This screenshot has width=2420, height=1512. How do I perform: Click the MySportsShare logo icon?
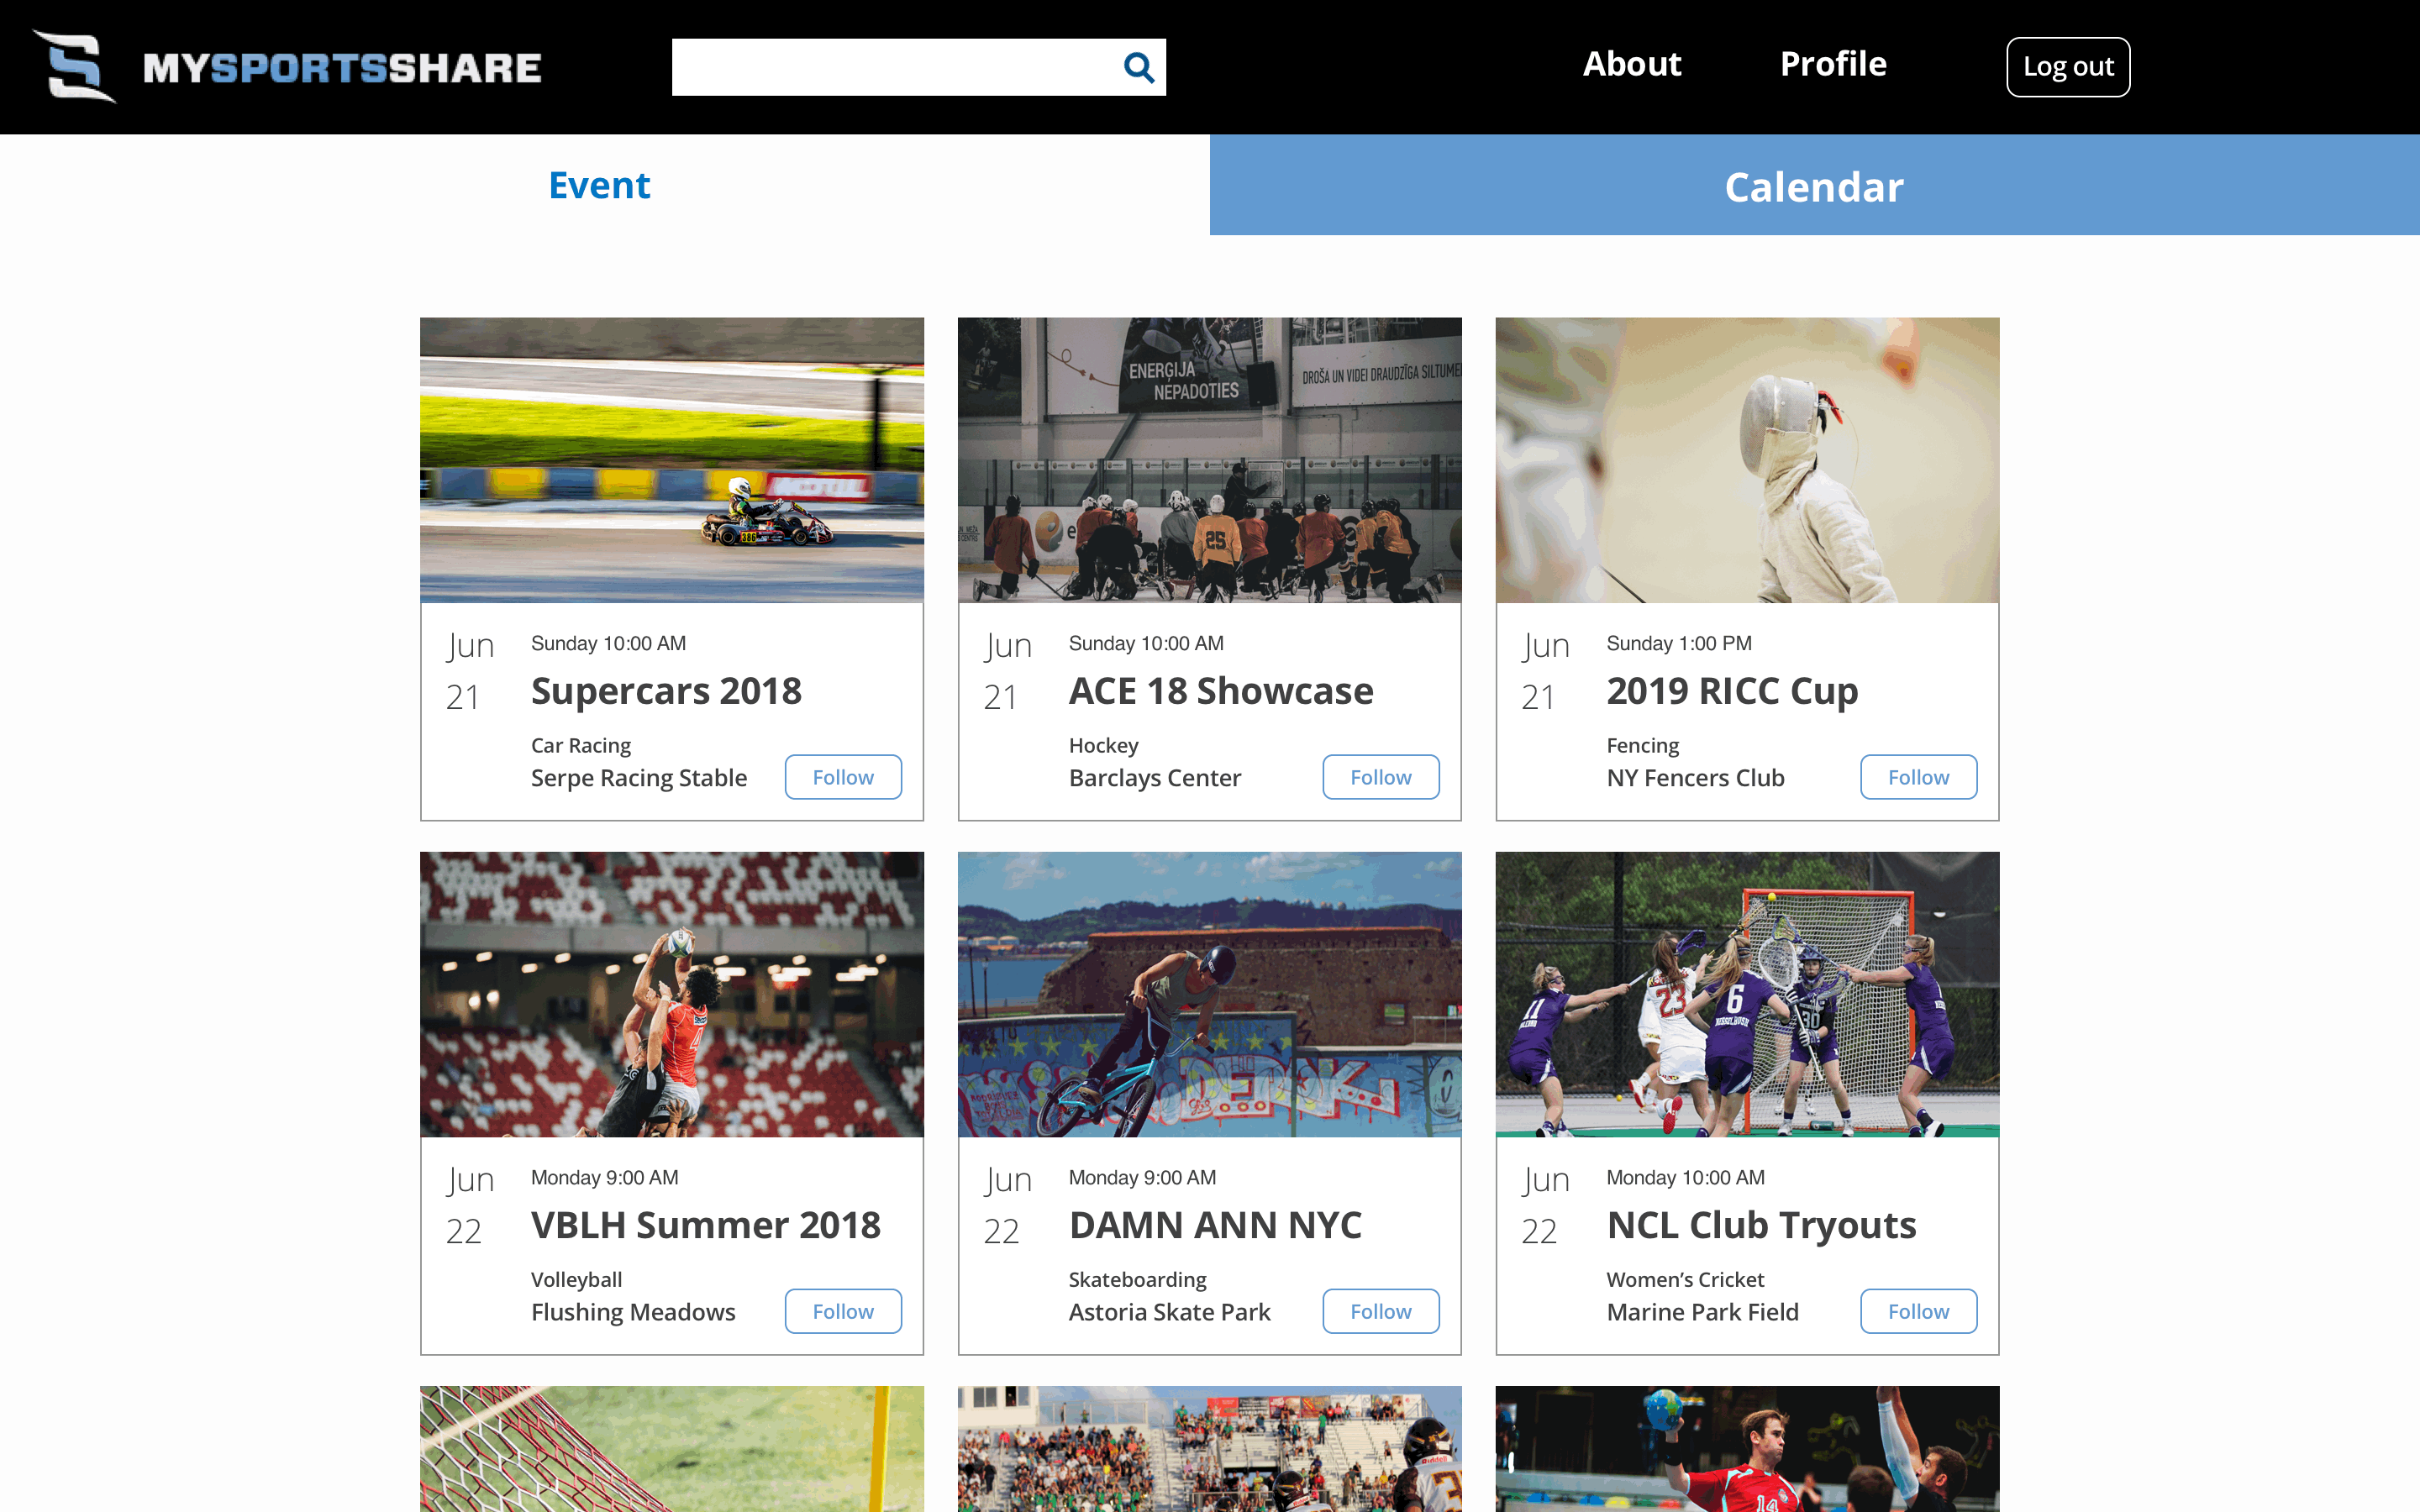tap(75, 67)
